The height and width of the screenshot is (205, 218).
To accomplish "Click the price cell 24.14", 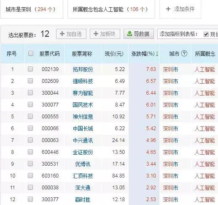I will (x=118, y=140).
